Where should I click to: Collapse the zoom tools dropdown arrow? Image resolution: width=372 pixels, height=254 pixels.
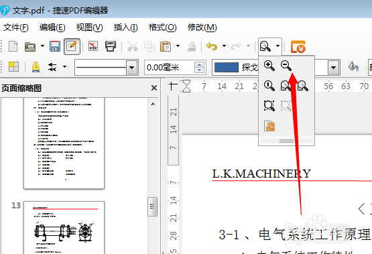(x=277, y=46)
